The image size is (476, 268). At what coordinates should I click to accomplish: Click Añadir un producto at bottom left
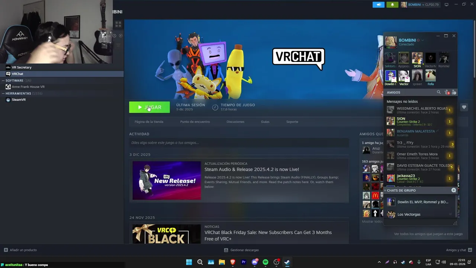tap(20, 250)
